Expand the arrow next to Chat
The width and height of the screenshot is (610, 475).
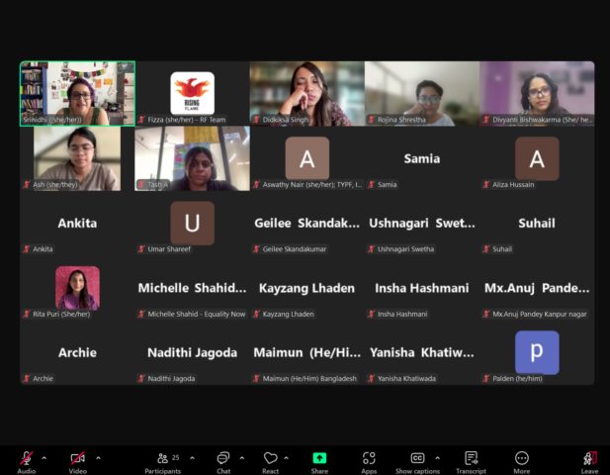[242, 458]
